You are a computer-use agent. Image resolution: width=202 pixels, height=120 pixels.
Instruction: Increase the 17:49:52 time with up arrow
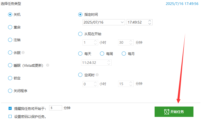point(150,21)
